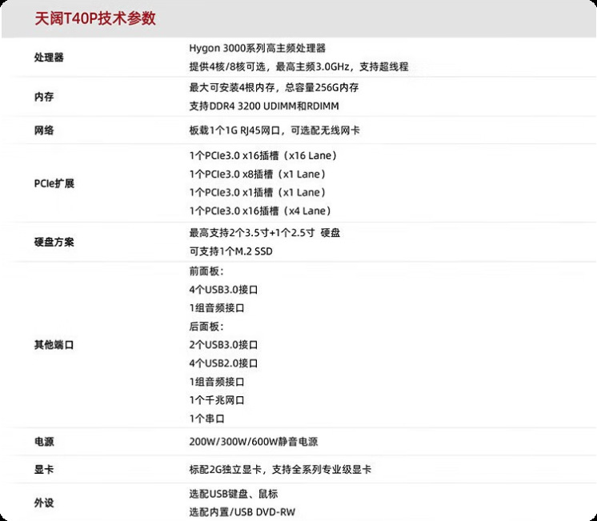The image size is (597, 521).
Task: Click 200W/300W/600W静音电源
Action: [254, 442]
